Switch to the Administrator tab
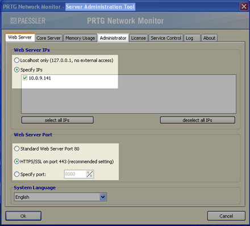 coord(113,38)
